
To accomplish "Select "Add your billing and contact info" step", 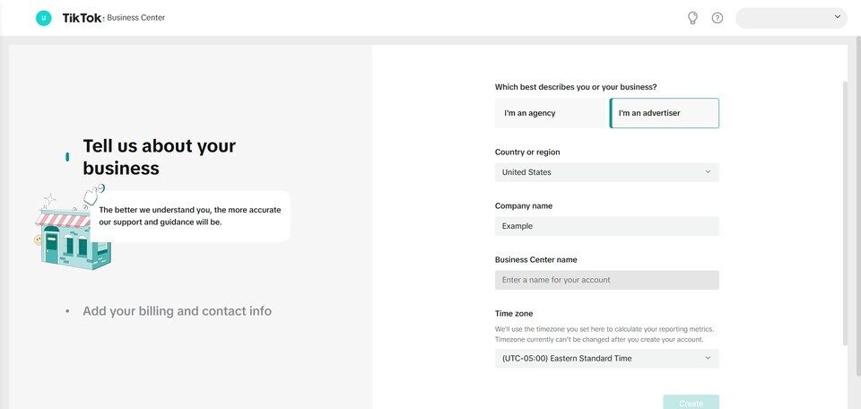I will [x=177, y=311].
